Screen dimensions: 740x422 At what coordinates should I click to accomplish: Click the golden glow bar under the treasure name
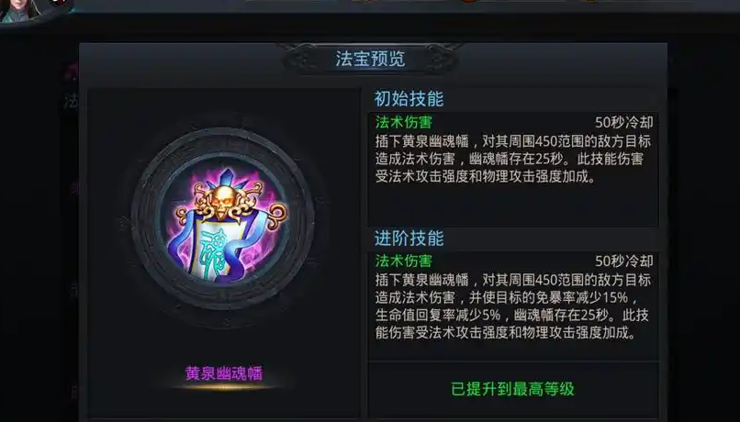tap(224, 387)
